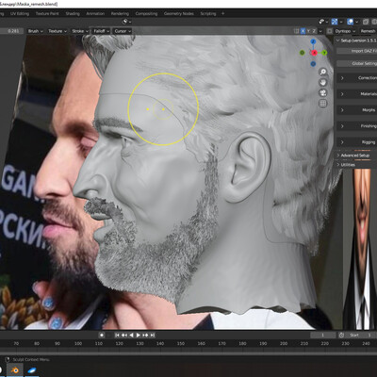Expand the Morphs section
This screenshot has width=377, height=377.
tap(356, 110)
